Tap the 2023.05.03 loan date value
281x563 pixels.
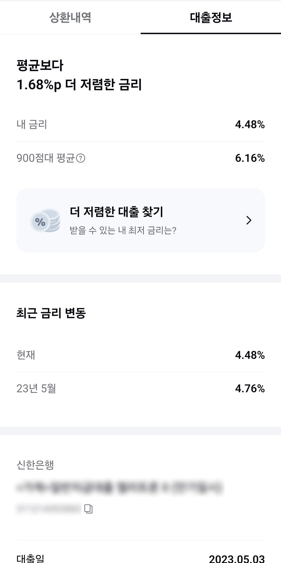237,558
